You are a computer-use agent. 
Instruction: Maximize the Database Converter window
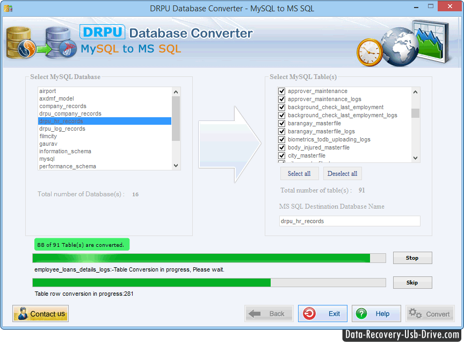click(x=431, y=6)
